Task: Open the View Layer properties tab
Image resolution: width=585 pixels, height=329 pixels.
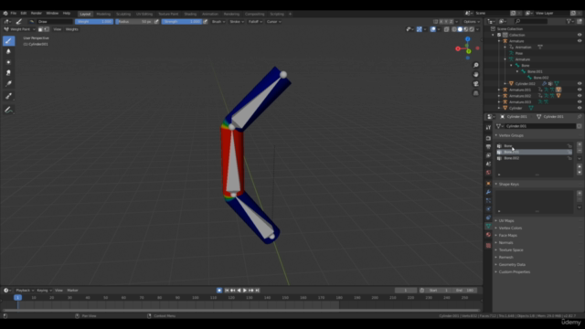Action: point(488,155)
